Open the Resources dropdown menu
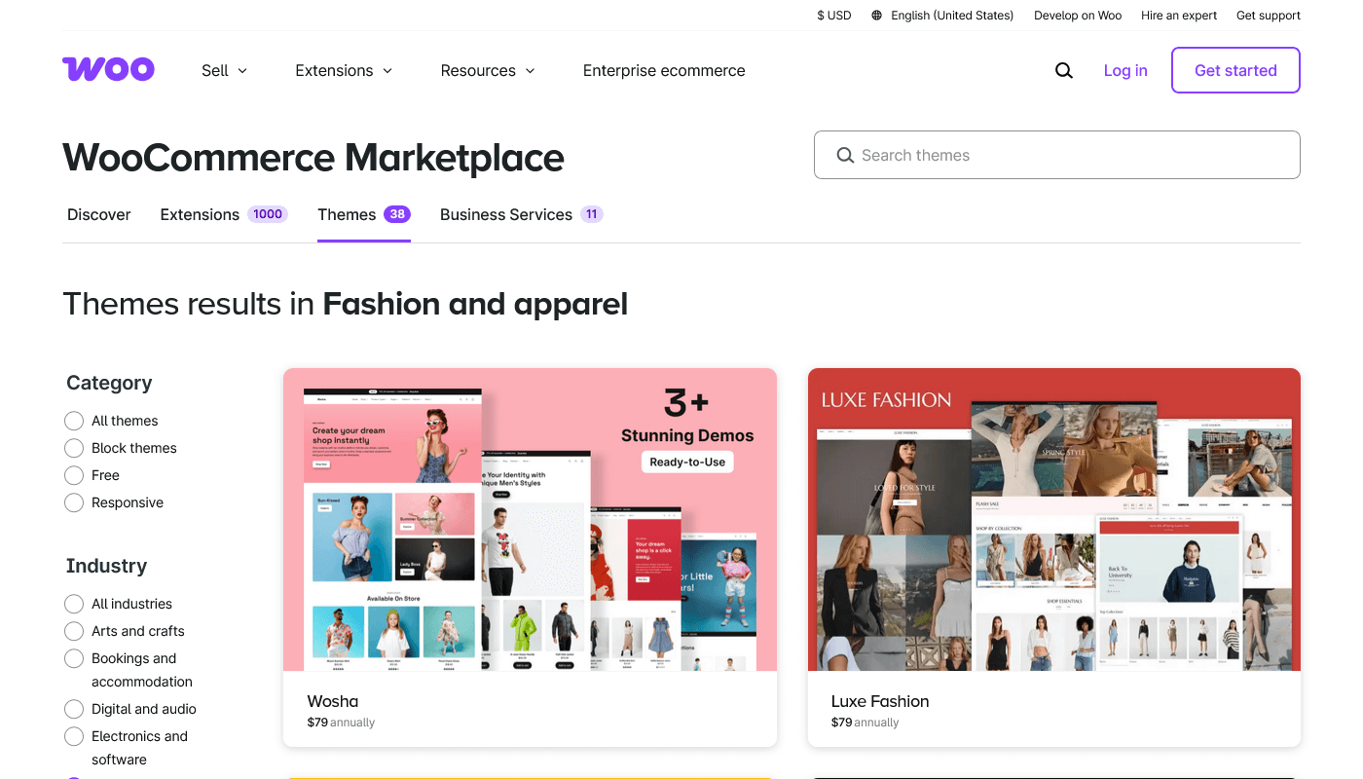The height and width of the screenshot is (779, 1363). (488, 70)
